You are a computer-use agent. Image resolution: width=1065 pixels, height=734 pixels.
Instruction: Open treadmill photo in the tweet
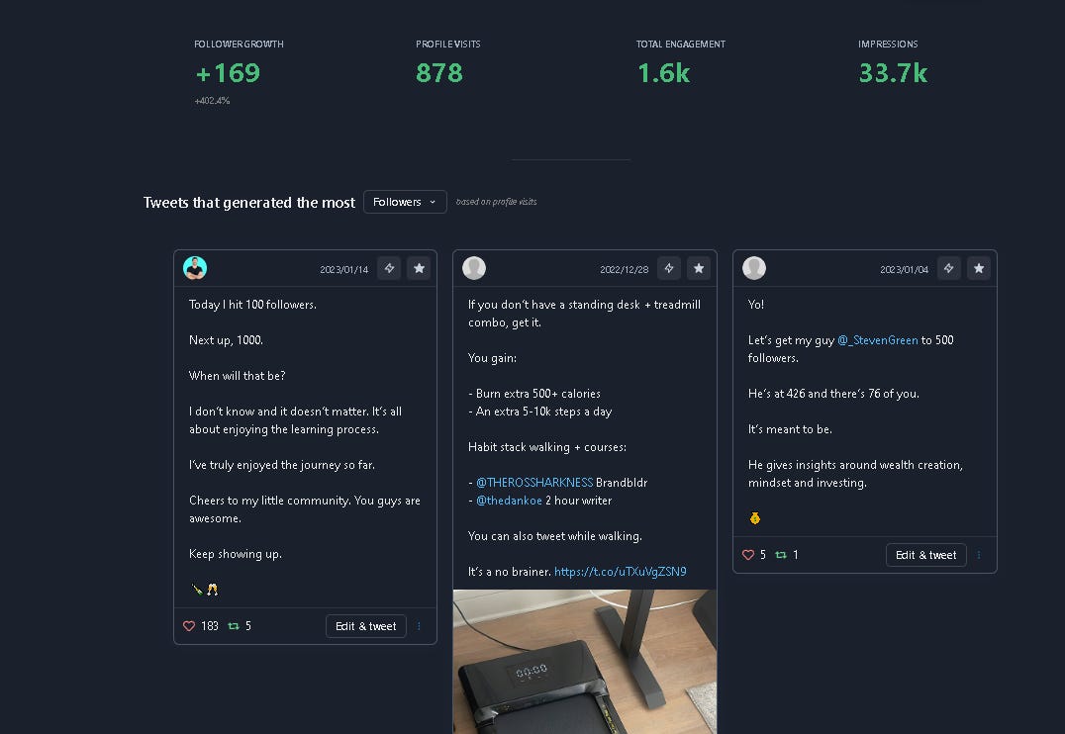(x=585, y=662)
